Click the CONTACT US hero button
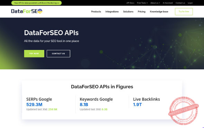 click(58, 53)
